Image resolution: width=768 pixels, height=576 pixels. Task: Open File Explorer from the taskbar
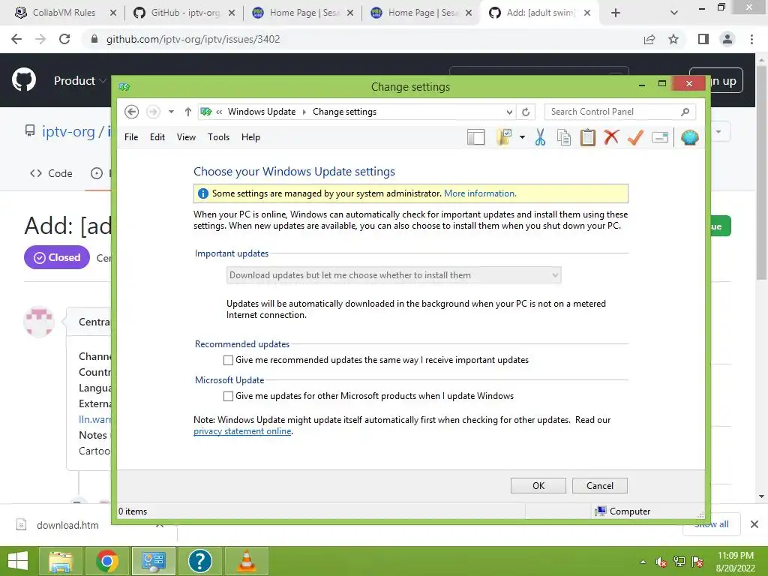click(x=61, y=561)
